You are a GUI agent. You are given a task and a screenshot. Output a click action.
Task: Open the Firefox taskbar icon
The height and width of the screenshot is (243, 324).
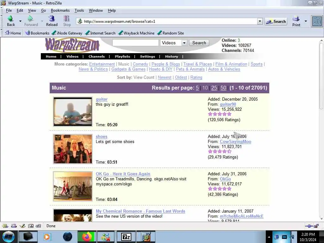[87, 237]
